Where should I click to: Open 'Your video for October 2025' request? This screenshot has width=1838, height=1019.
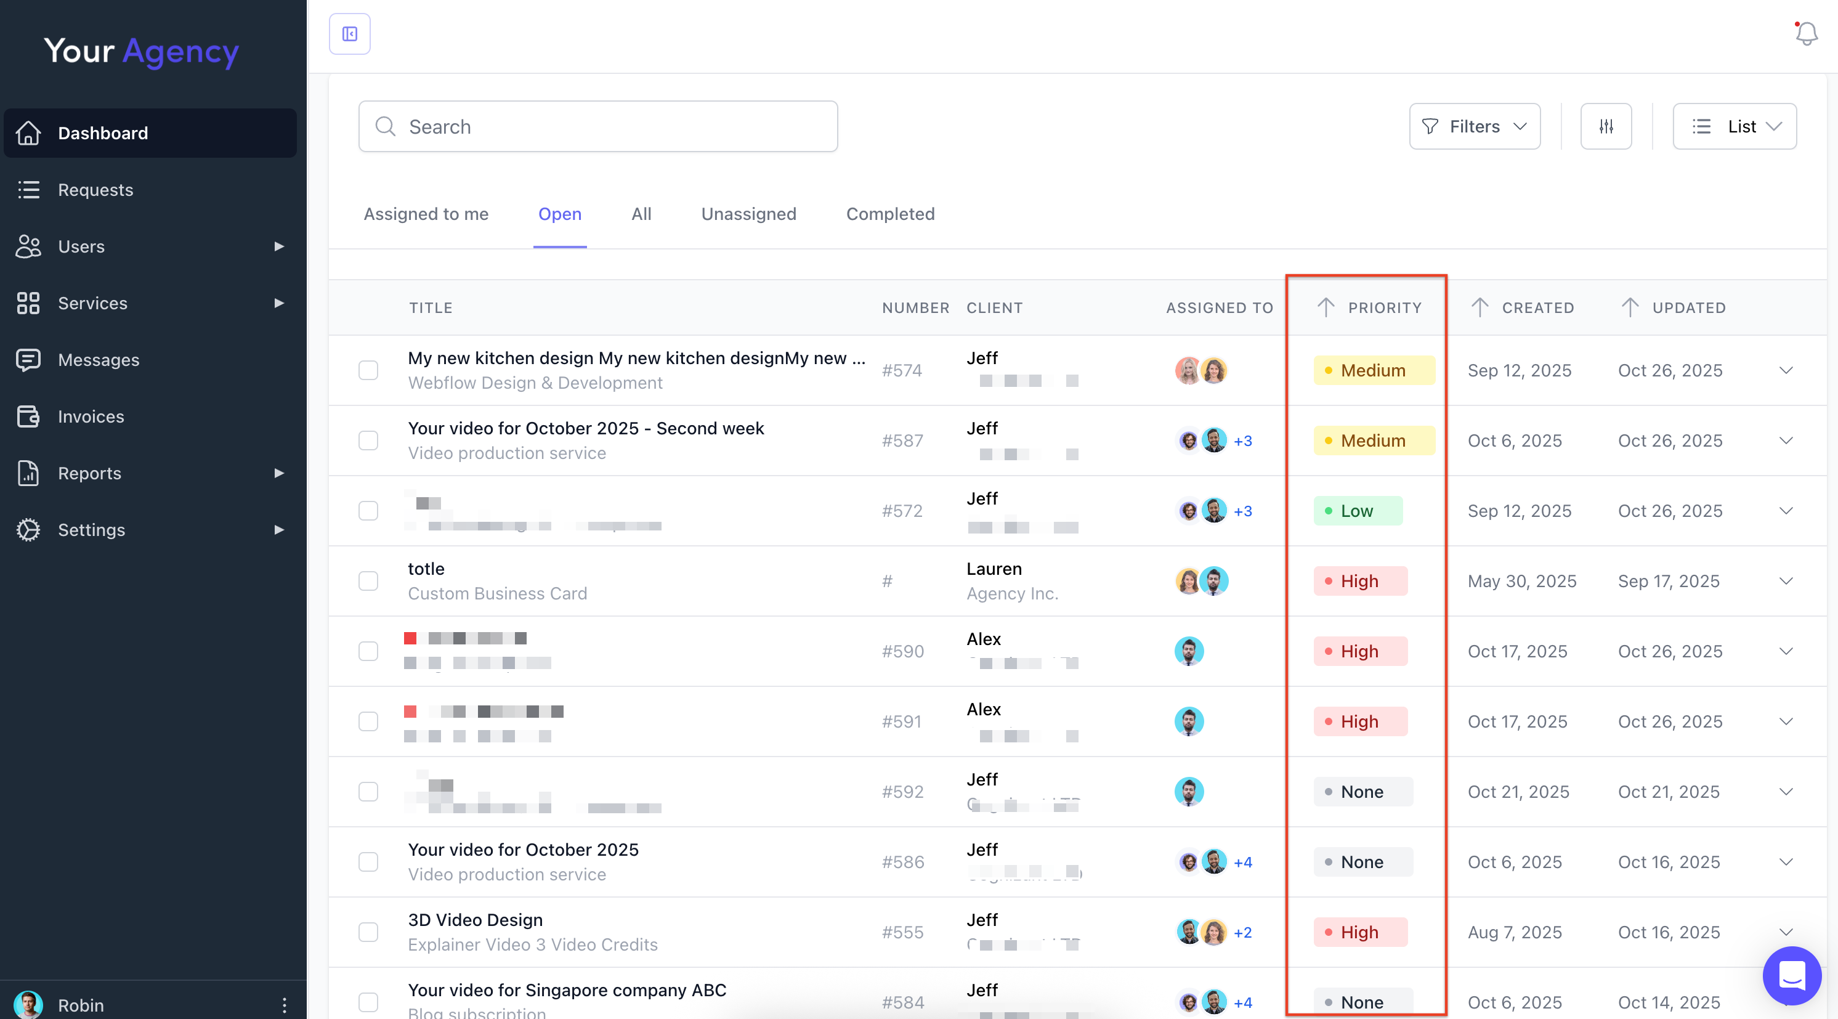coord(523,849)
